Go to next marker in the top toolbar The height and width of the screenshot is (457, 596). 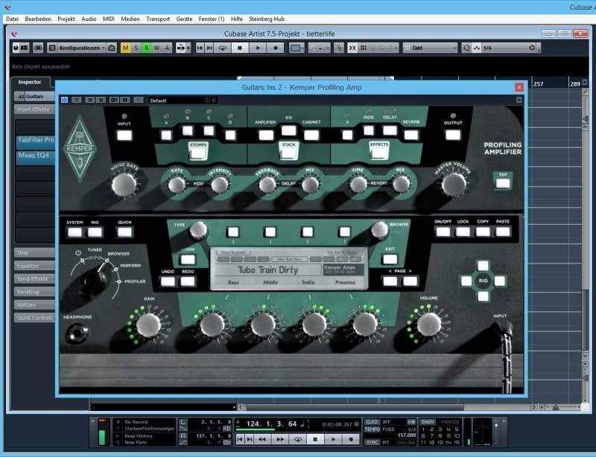209,48
